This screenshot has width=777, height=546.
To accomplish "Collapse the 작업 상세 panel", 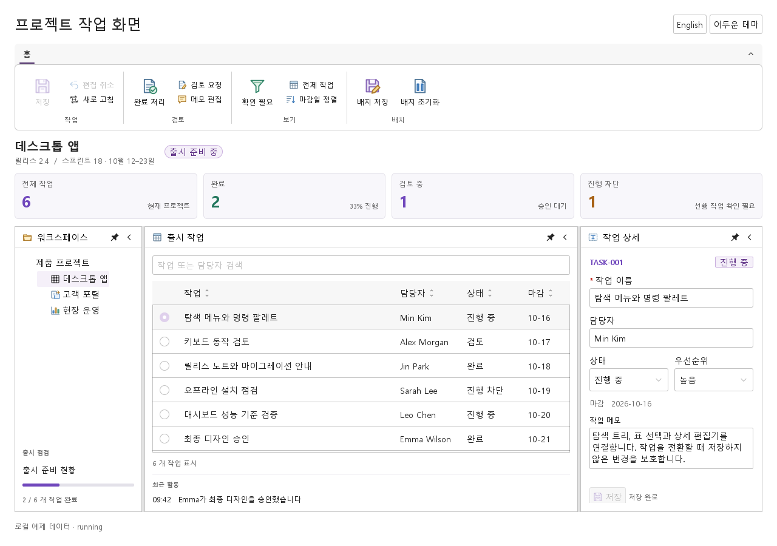I will click(x=750, y=237).
